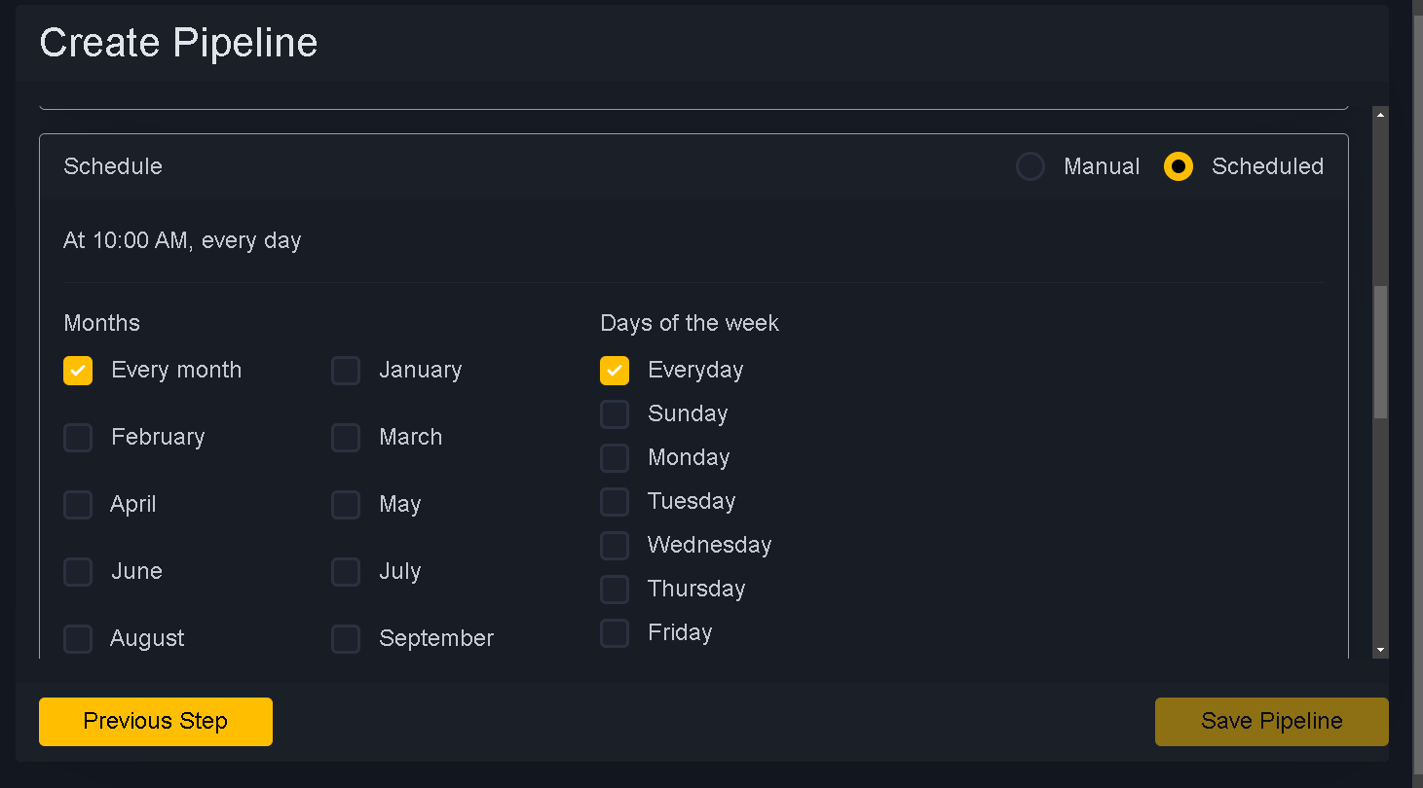Click the Save Pipeline button
The height and width of the screenshot is (788, 1423).
pyautogui.click(x=1272, y=722)
